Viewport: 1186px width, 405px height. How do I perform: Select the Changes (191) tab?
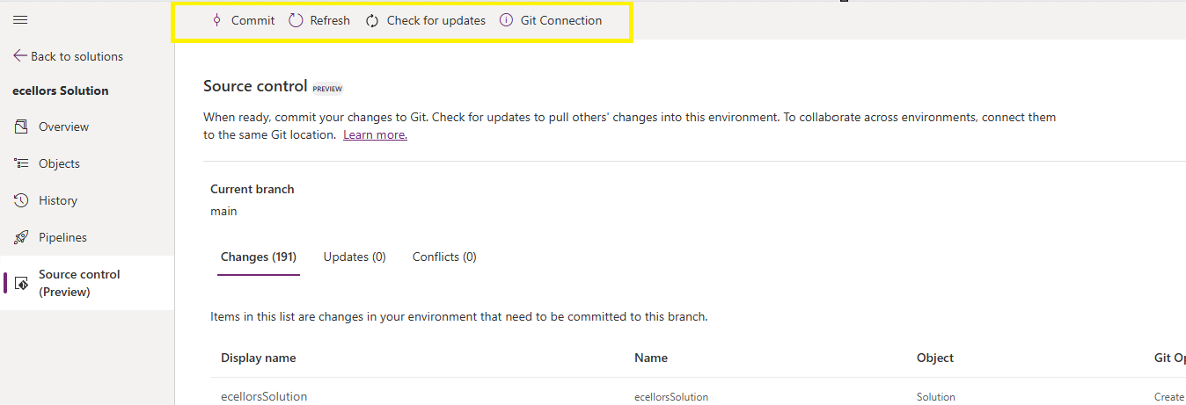(259, 257)
